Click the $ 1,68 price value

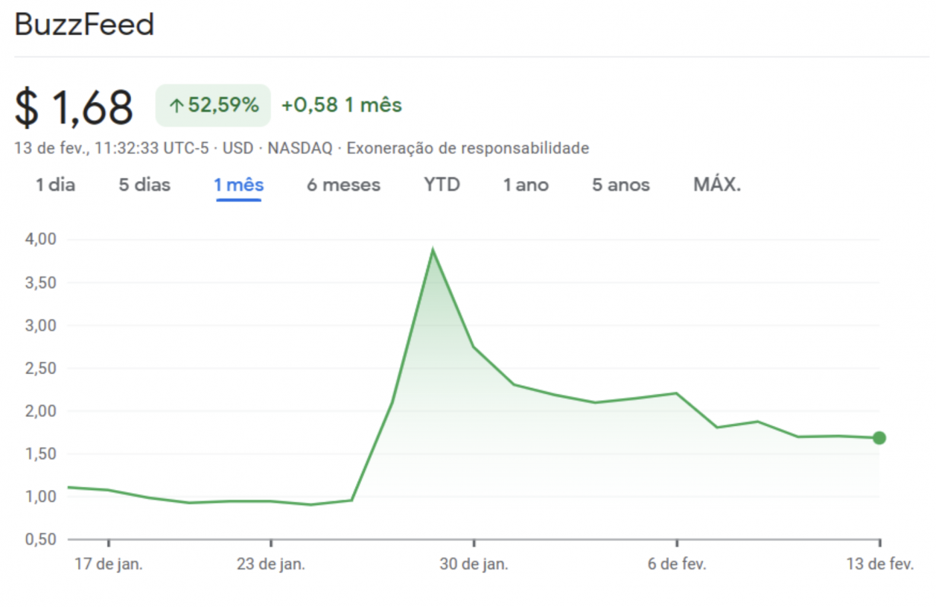(74, 107)
